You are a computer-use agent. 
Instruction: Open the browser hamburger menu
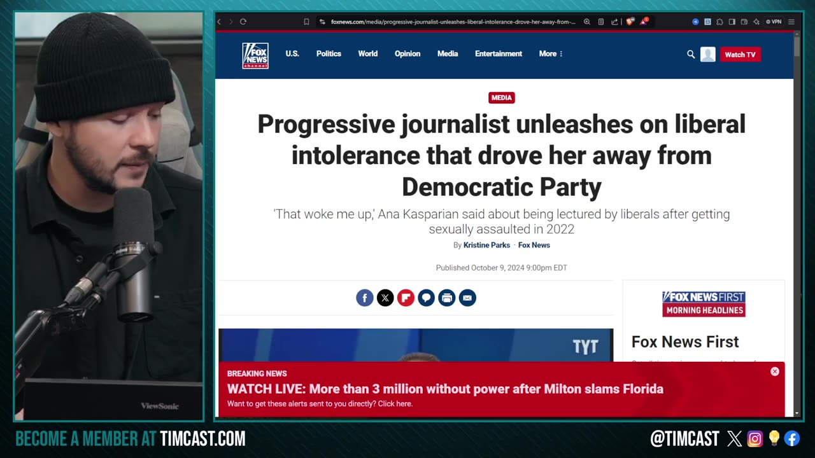(x=791, y=22)
